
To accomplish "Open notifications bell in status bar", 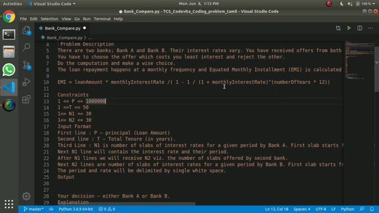I will click(372, 209).
